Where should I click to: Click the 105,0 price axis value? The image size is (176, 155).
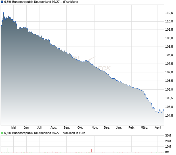169,107
